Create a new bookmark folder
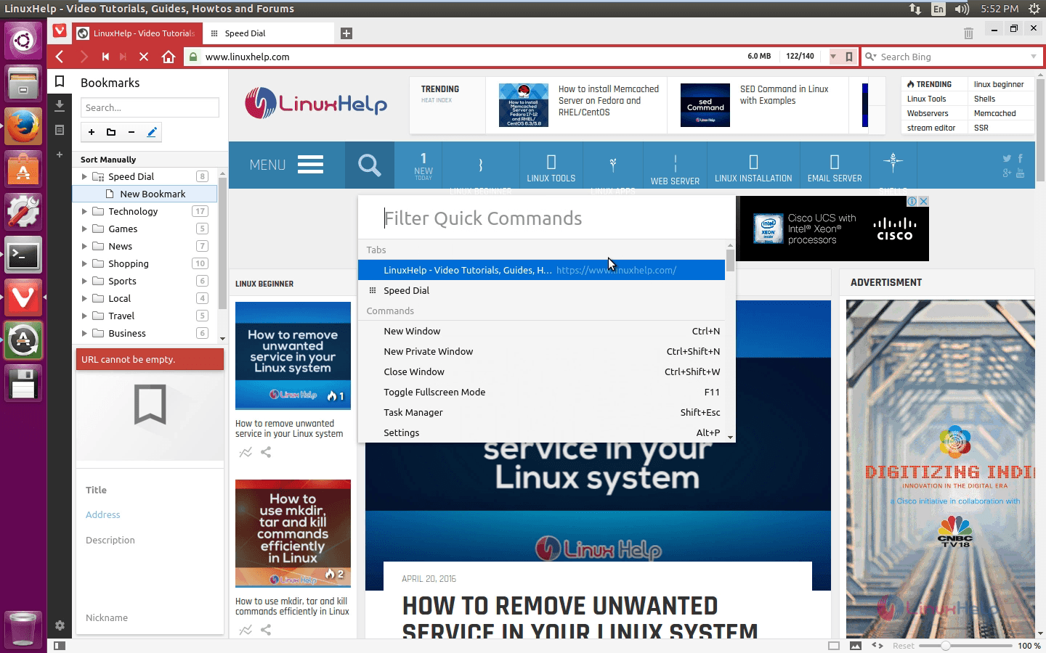1046x653 pixels. [x=111, y=132]
